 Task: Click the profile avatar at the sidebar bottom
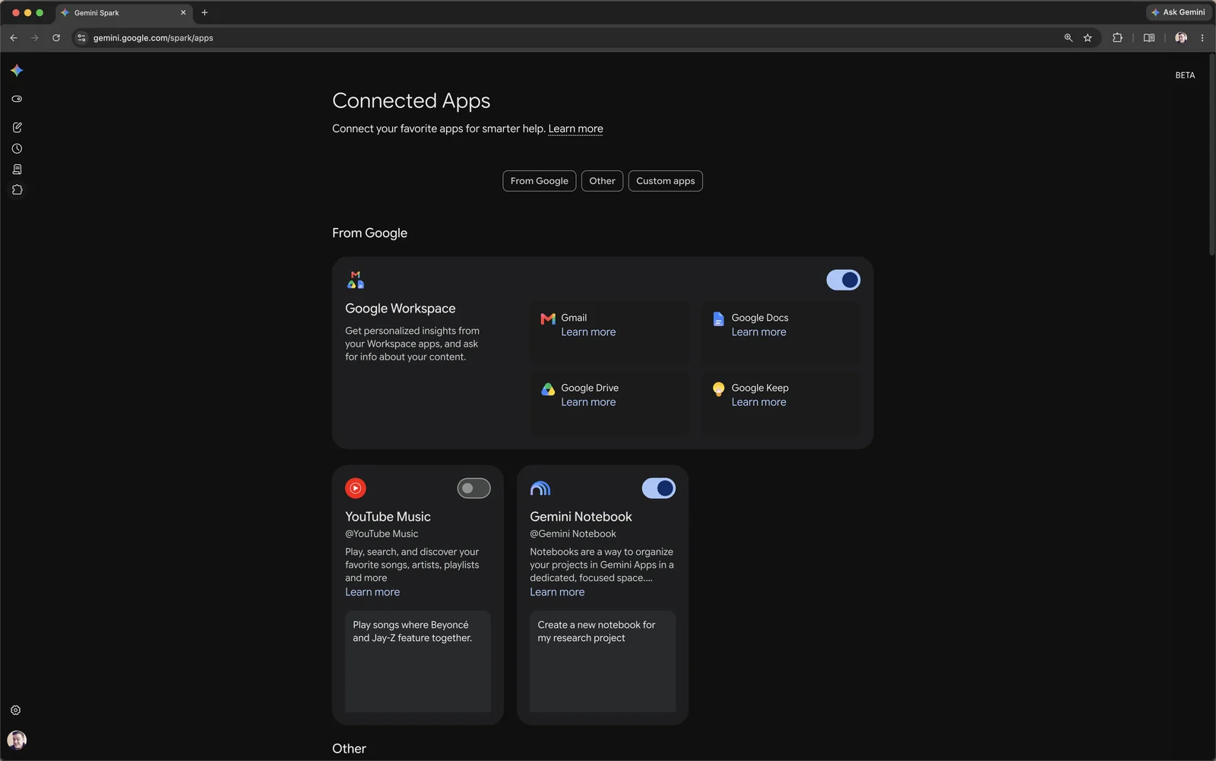(x=17, y=740)
